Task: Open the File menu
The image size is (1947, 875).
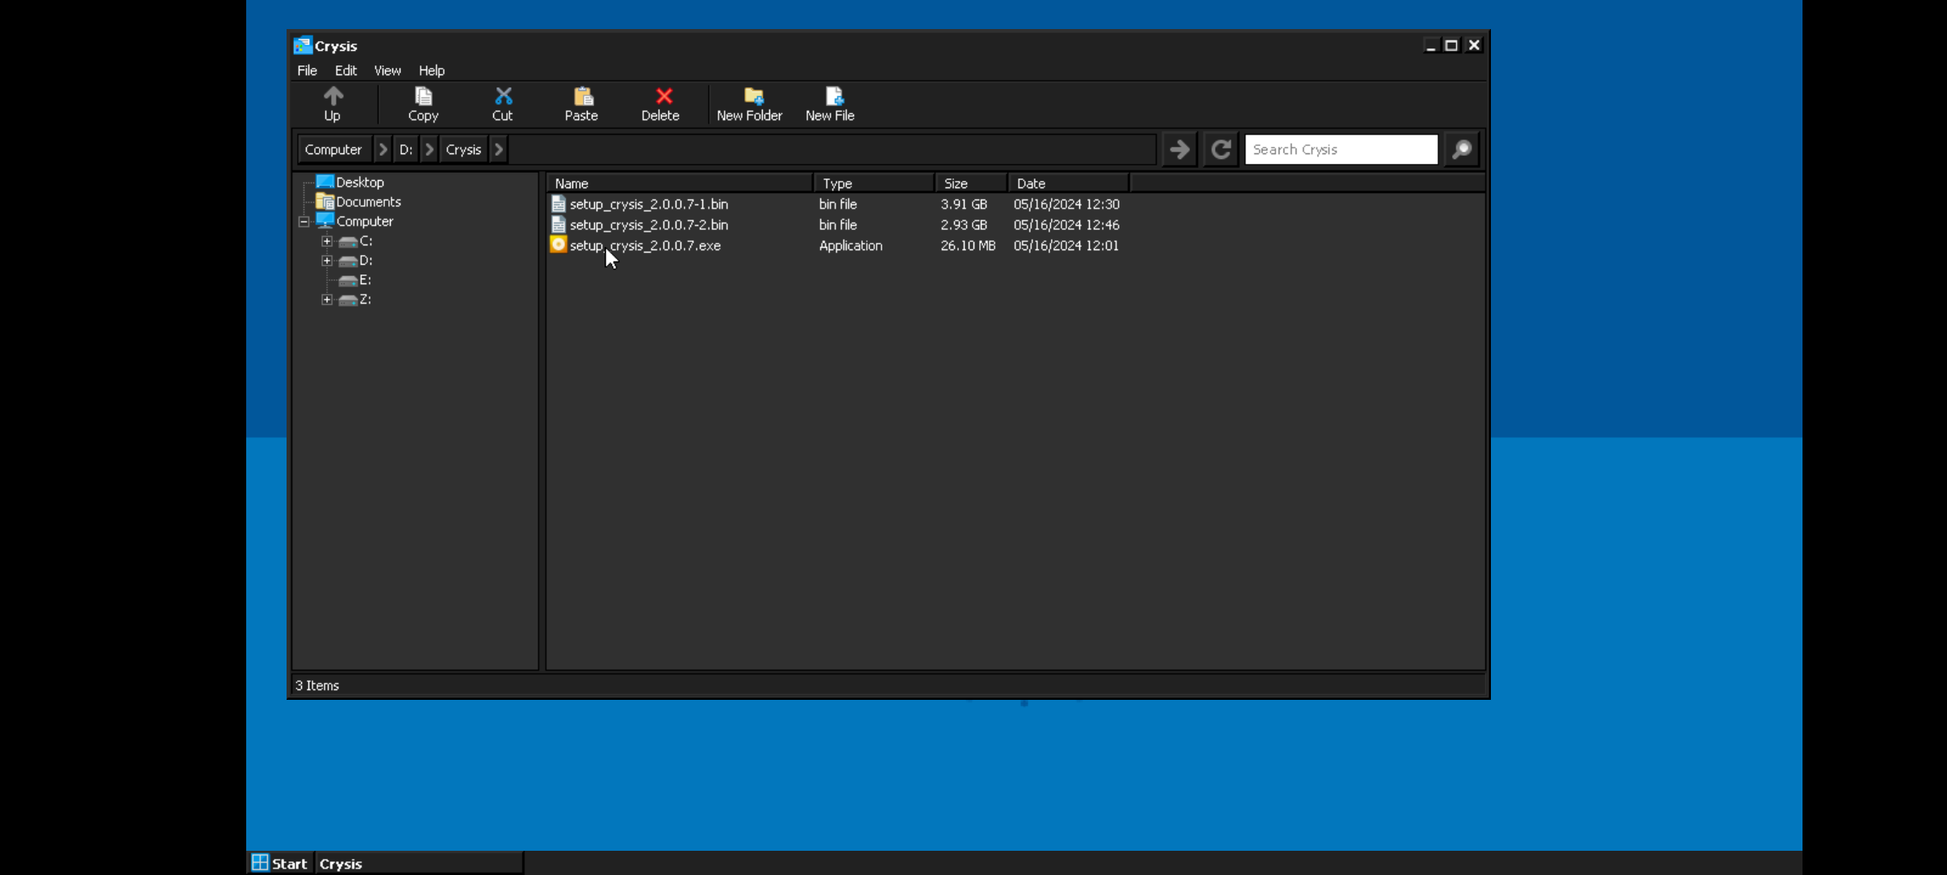Action: click(x=307, y=70)
